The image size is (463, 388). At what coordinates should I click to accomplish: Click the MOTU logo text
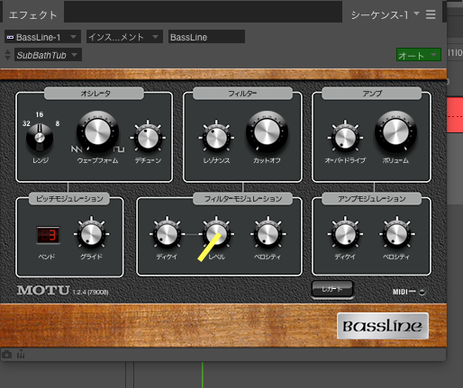click(x=43, y=291)
